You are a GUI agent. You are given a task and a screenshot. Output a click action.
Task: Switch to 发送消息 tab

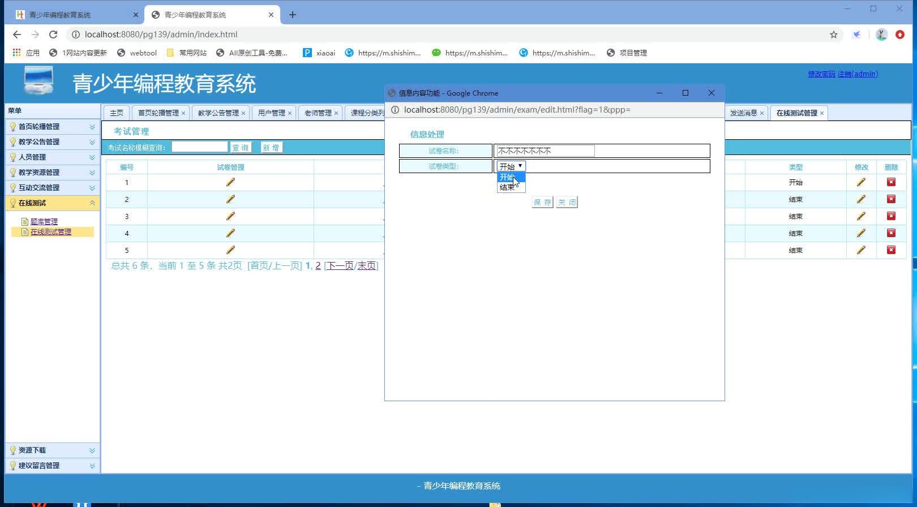pos(744,113)
